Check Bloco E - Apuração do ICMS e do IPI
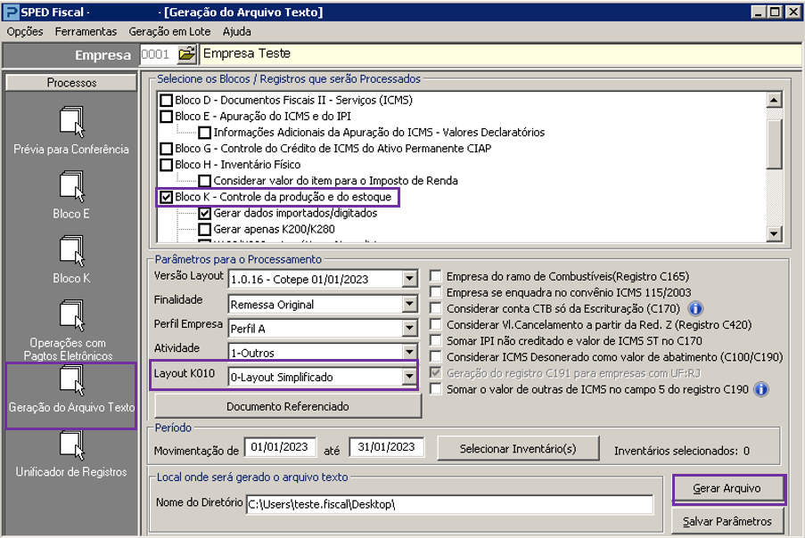The image size is (805, 538). [x=167, y=117]
